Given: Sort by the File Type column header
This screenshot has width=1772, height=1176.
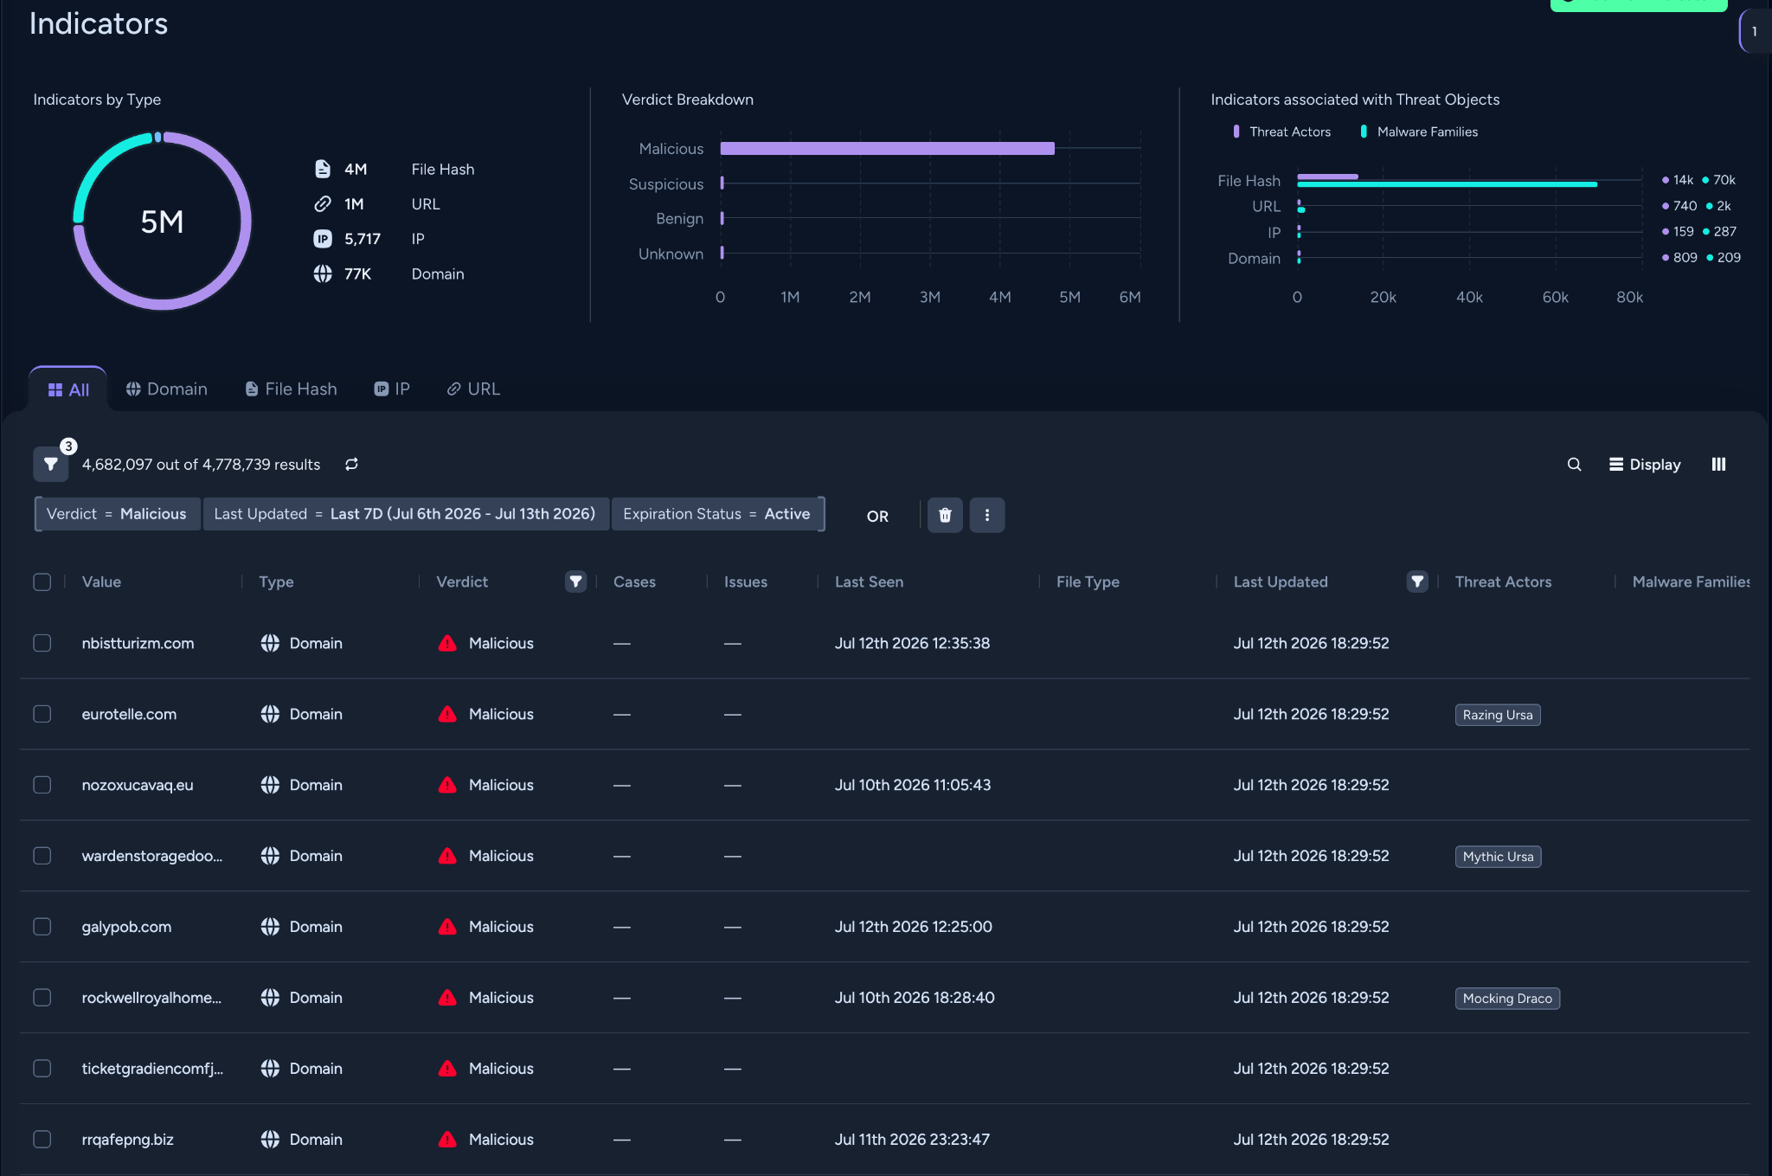Looking at the screenshot, I should tap(1088, 582).
